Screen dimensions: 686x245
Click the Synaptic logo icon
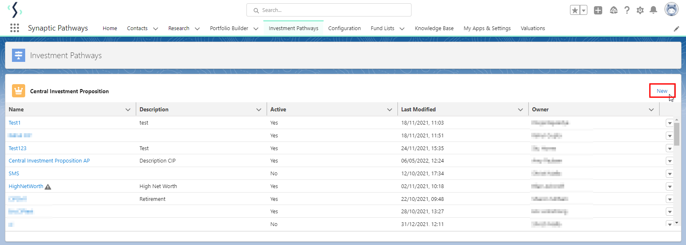coord(15,9)
